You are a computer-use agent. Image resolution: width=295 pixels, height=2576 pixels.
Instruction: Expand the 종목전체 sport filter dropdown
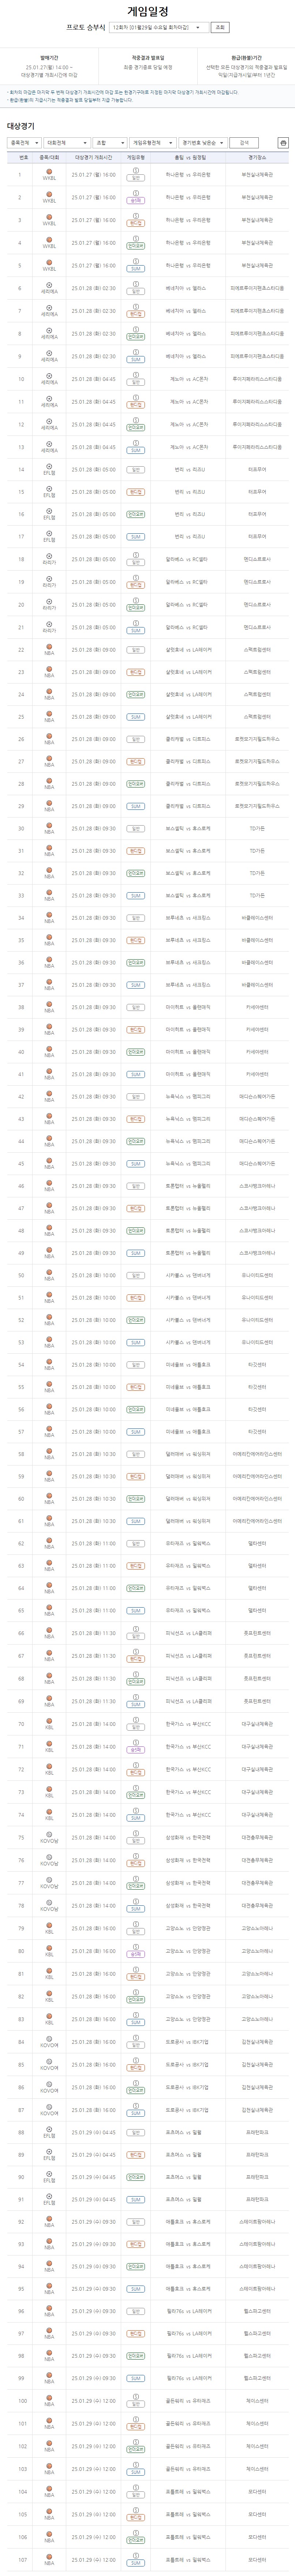(23, 143)
